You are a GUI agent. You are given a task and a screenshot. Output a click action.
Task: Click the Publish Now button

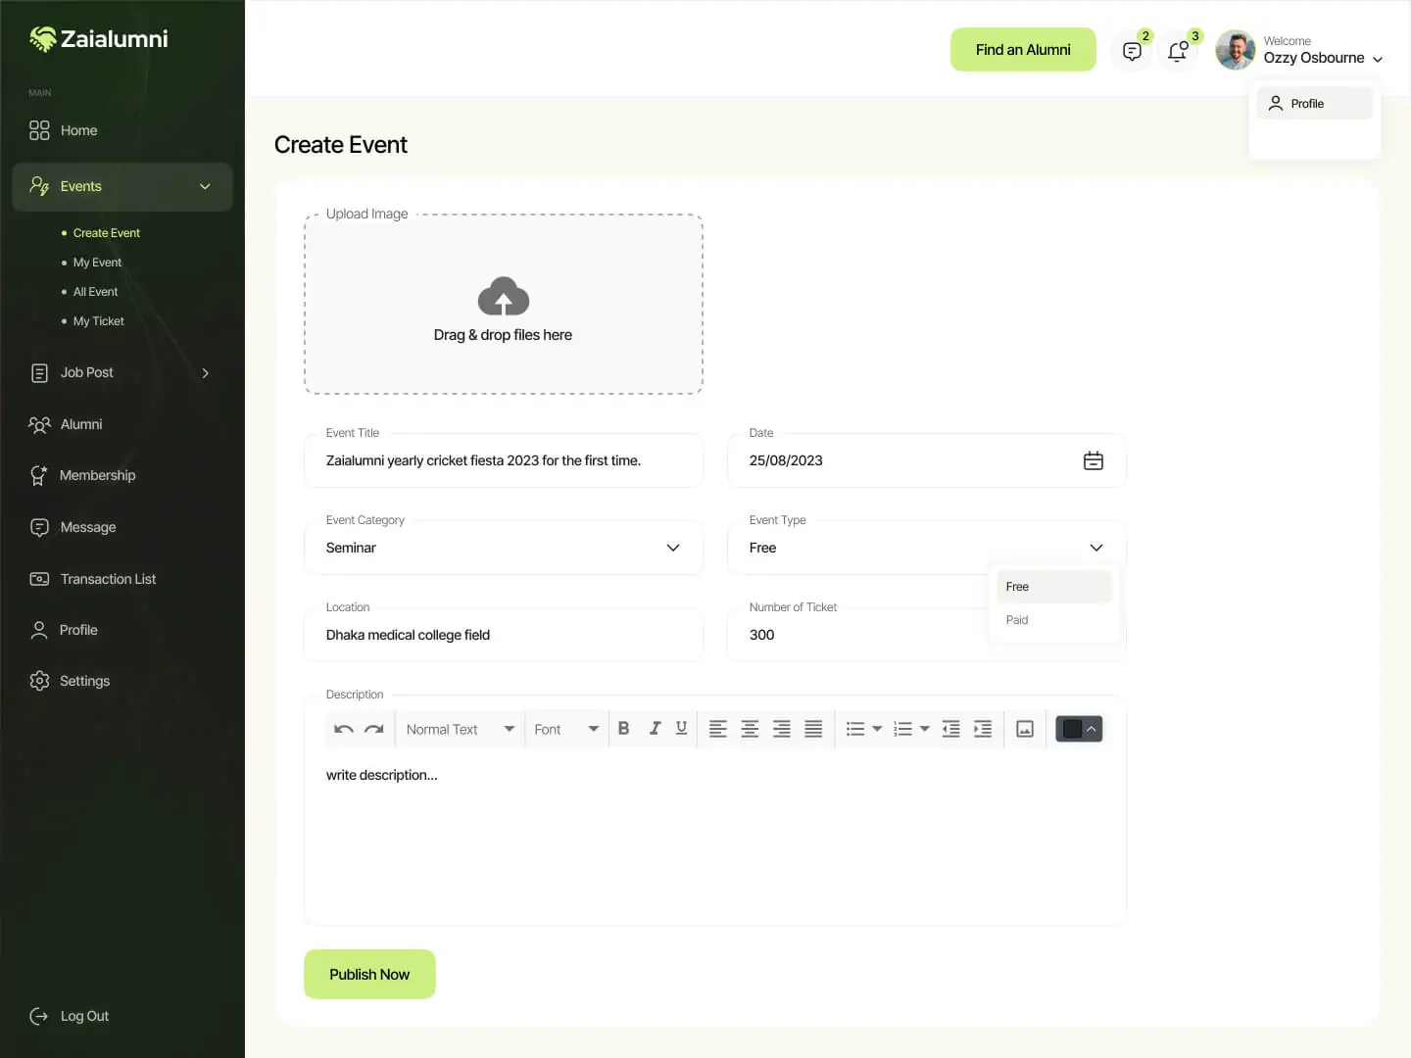click(369, 975)
